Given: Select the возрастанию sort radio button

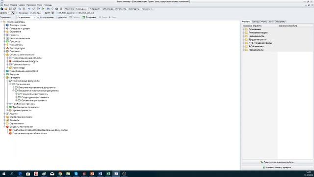Looking at the screenshot, I should 41,18.
